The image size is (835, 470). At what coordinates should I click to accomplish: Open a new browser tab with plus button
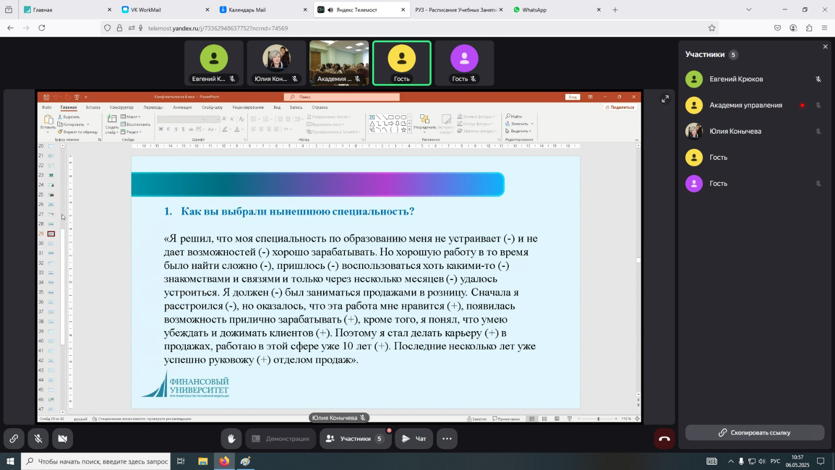[x=615, y=10]
